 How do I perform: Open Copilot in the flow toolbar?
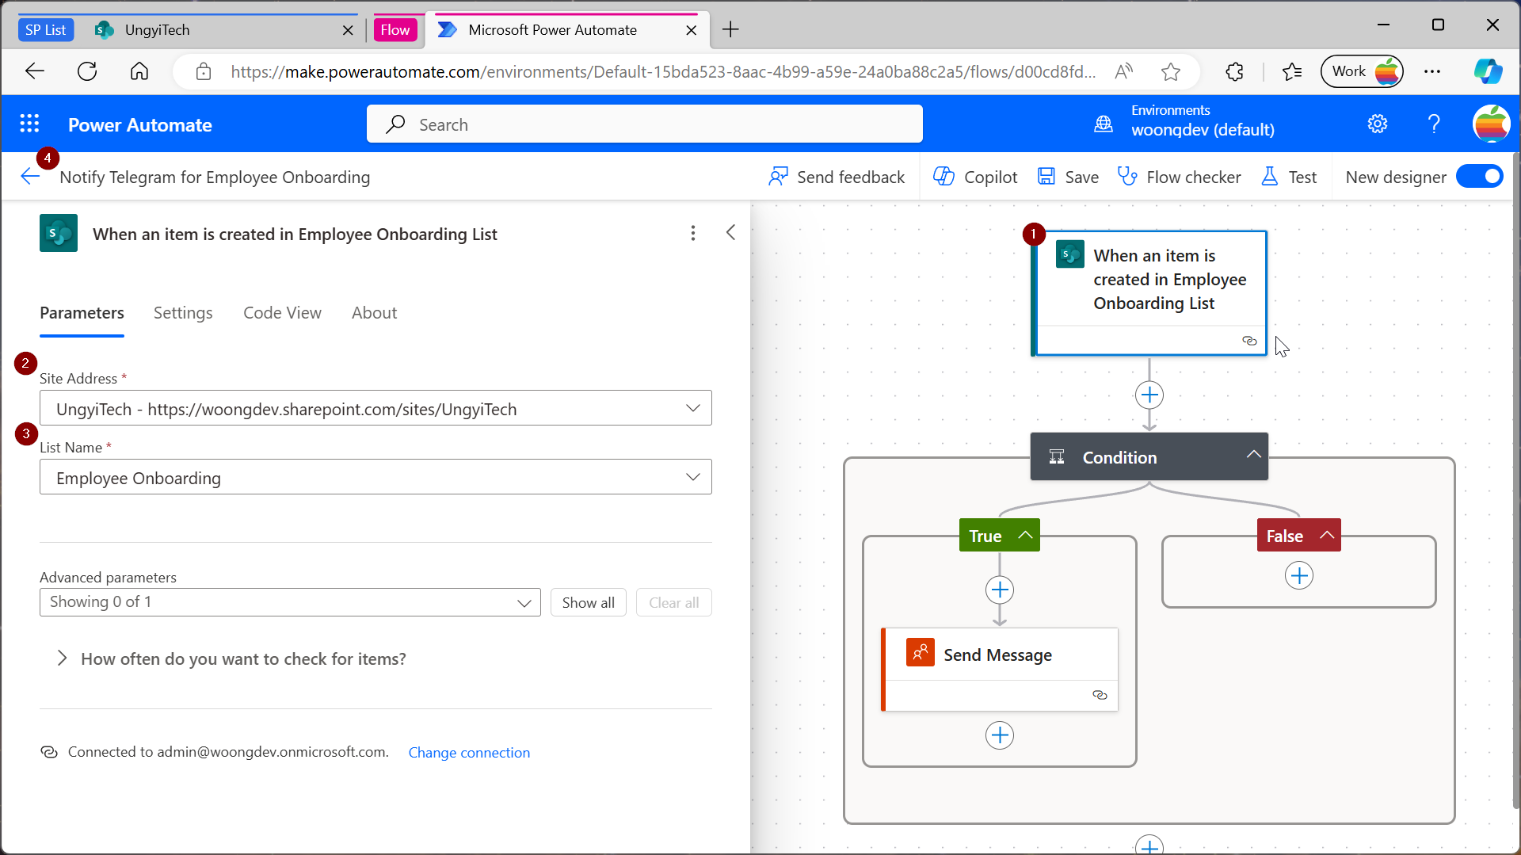[x=975, y=176]
